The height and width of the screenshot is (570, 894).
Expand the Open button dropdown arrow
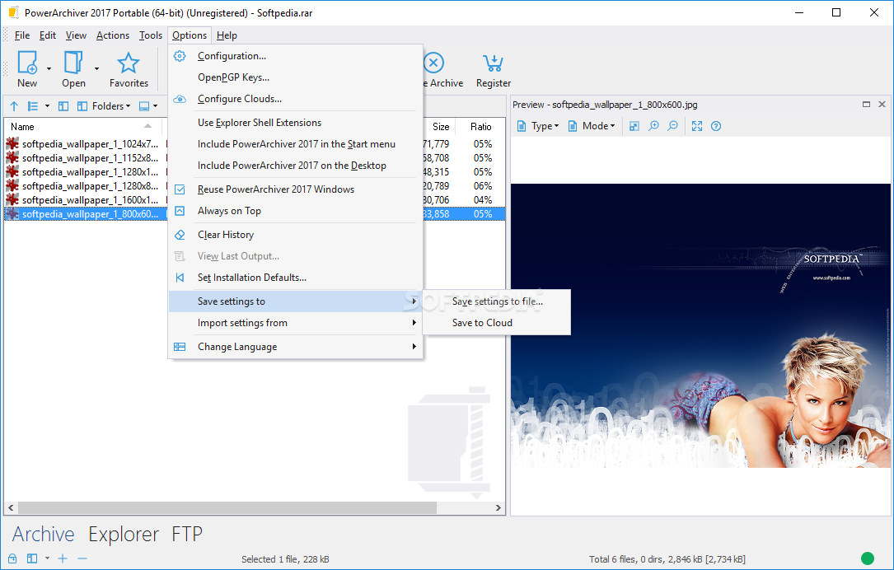pos(97,68)
